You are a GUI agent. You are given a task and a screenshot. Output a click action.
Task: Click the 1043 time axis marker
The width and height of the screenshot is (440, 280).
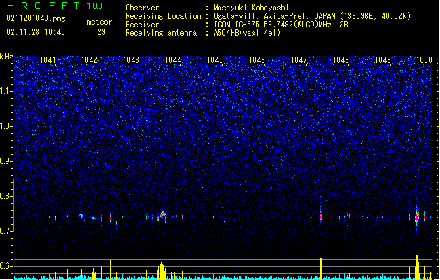pyautogui.click(x=131, y=60)
